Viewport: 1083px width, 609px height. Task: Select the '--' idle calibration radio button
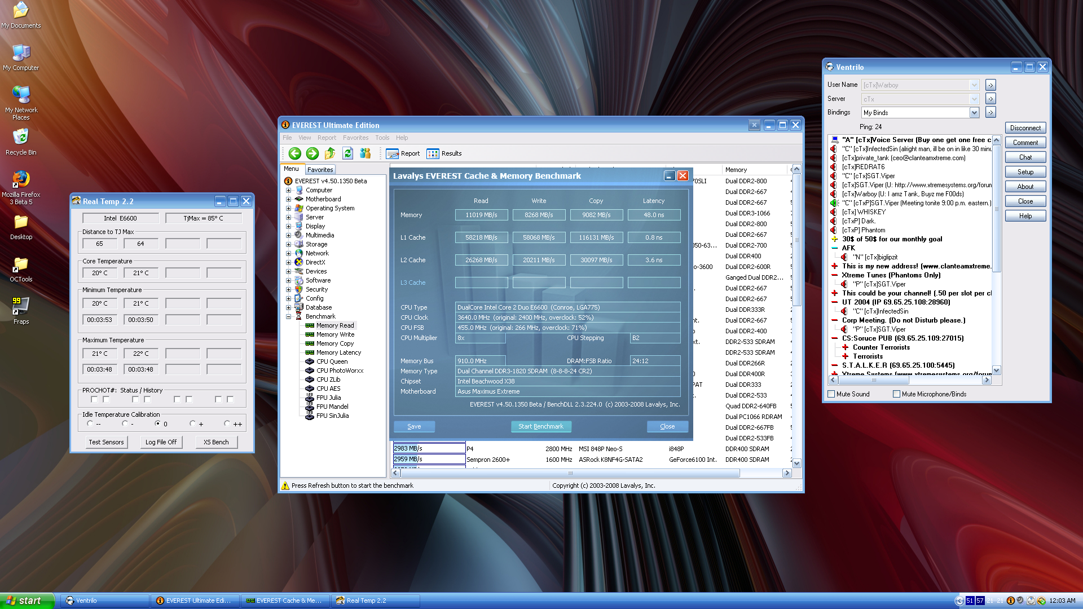coord(90,423)
